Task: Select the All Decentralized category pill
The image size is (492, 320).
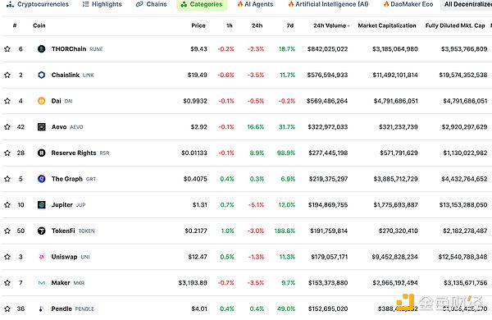Action: 467,4
